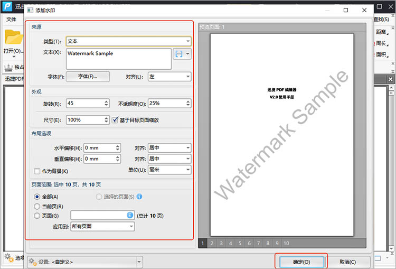Select the 当前页 current page radio button
The height and width of the screenshot is (269, 396).
(x=37, y=206)
